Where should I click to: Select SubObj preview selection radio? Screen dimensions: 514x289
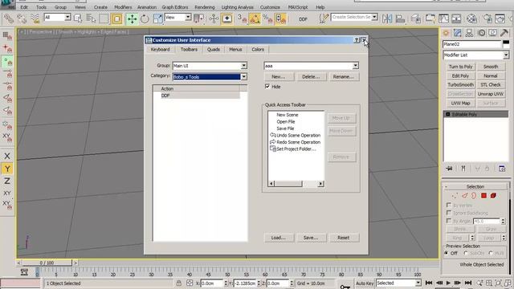click(466, 254)
